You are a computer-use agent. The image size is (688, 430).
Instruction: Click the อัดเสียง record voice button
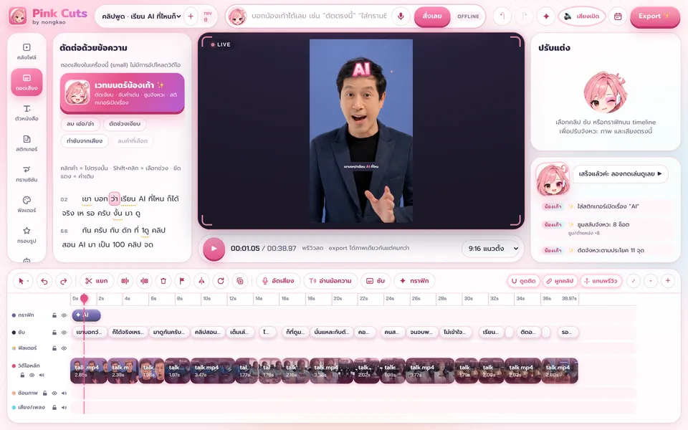(278, 281)
